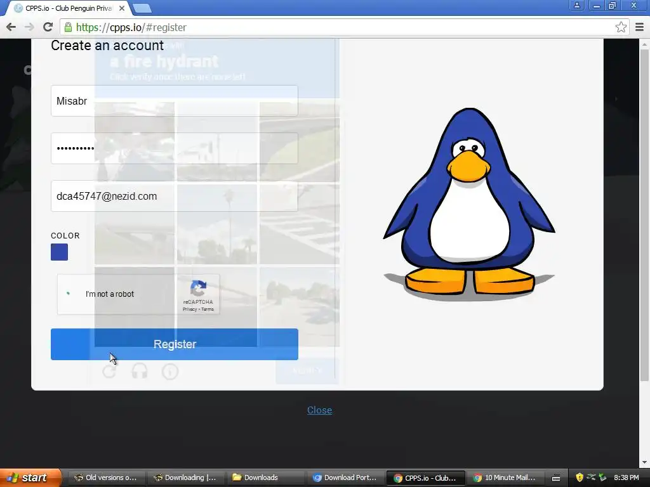Click the Register button
650x487 pixels.
[175, 344]
